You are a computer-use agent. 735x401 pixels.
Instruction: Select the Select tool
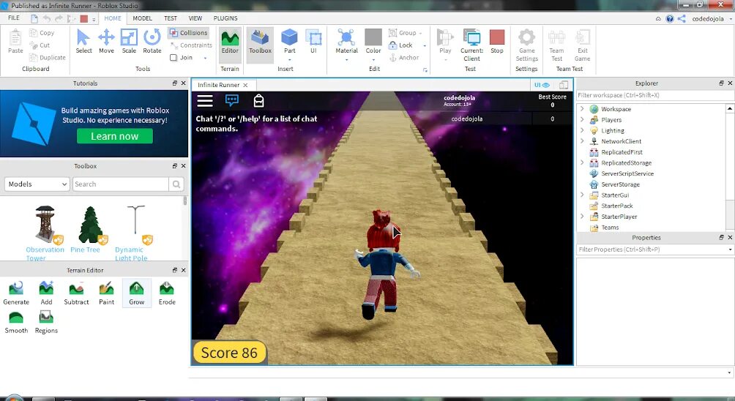[83, 41]
